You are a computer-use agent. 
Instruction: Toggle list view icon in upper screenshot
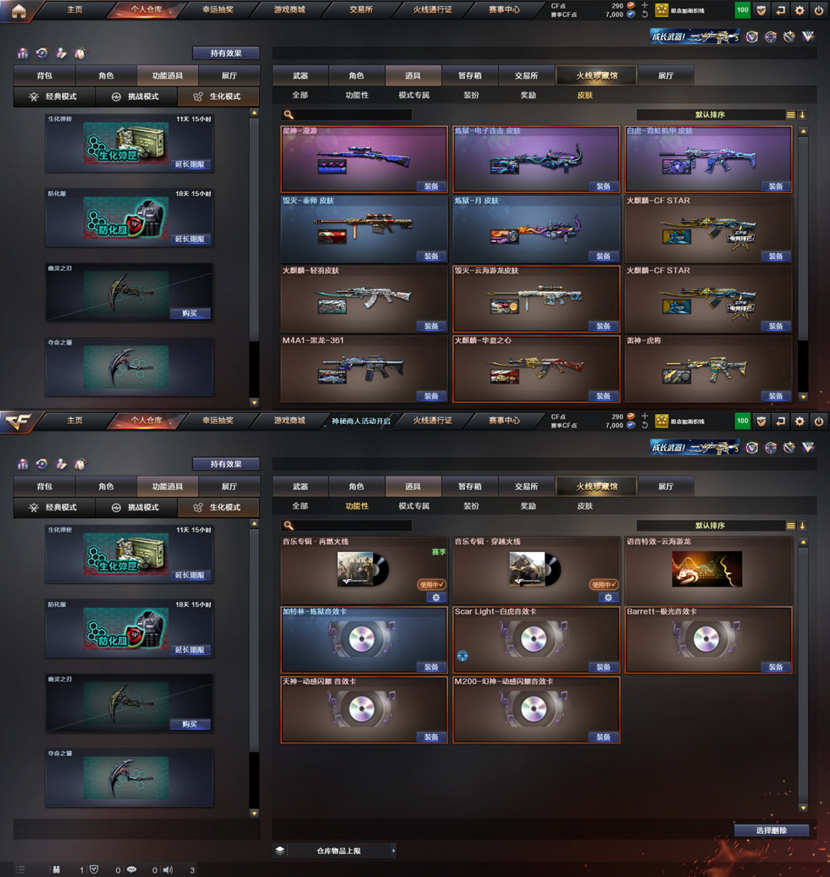coord(791,114)
